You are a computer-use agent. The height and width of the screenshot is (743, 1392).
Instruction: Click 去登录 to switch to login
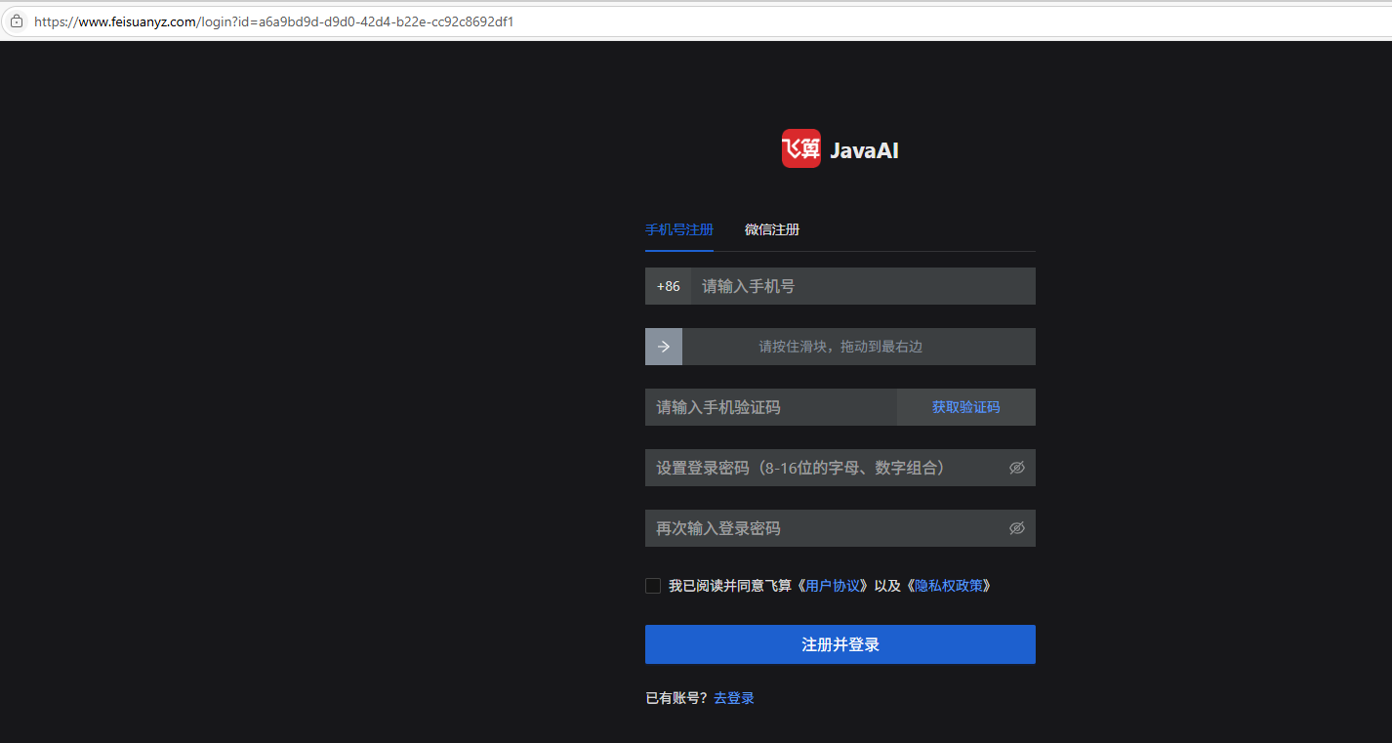(x=733, y=697)
